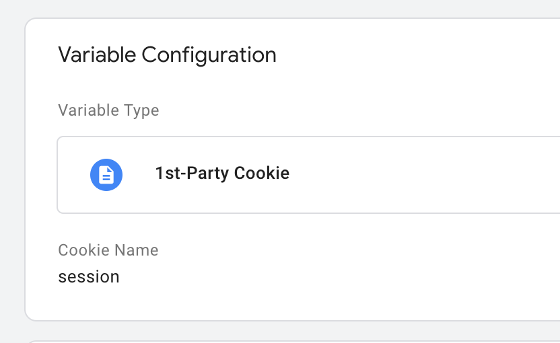
Task: Click the Variable Type field label
Action: pos(108,111)
